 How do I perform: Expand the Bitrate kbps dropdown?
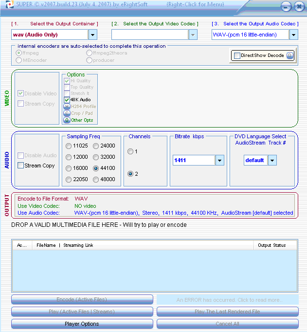click(x=219, y=160)
